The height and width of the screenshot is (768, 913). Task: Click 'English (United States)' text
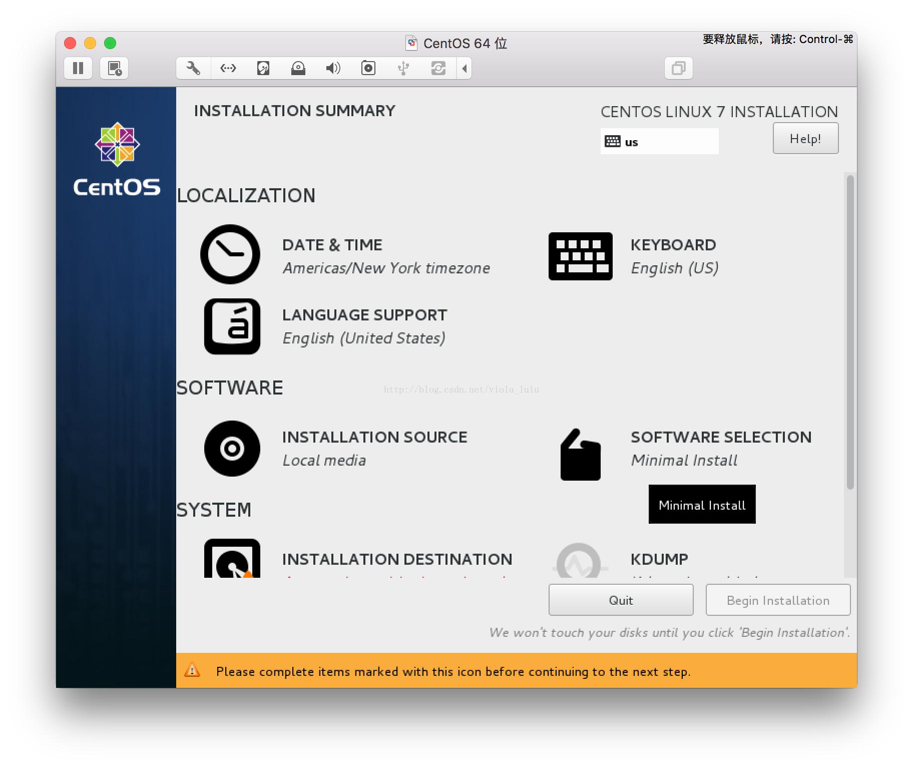[x=364, y=338]
